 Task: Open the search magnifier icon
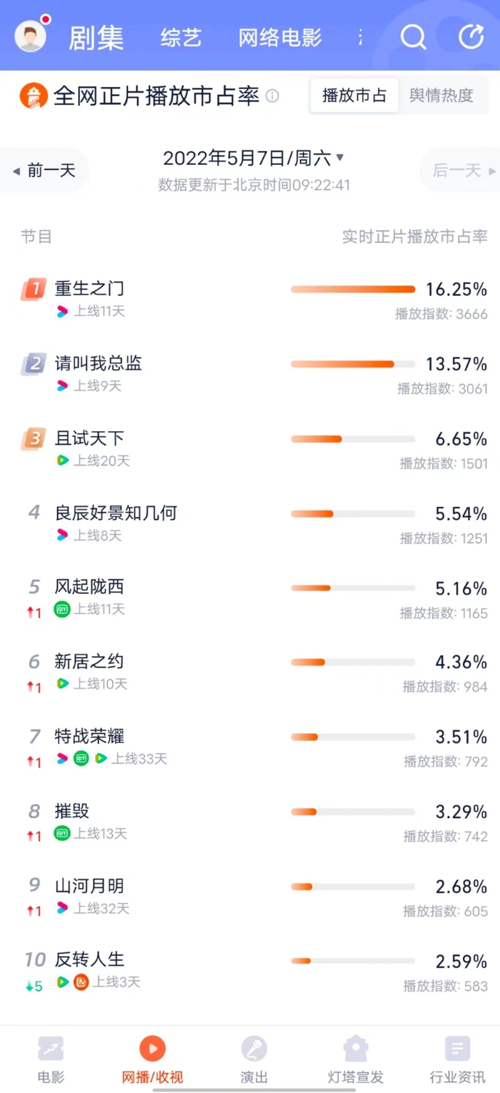(x=413, y=36)
